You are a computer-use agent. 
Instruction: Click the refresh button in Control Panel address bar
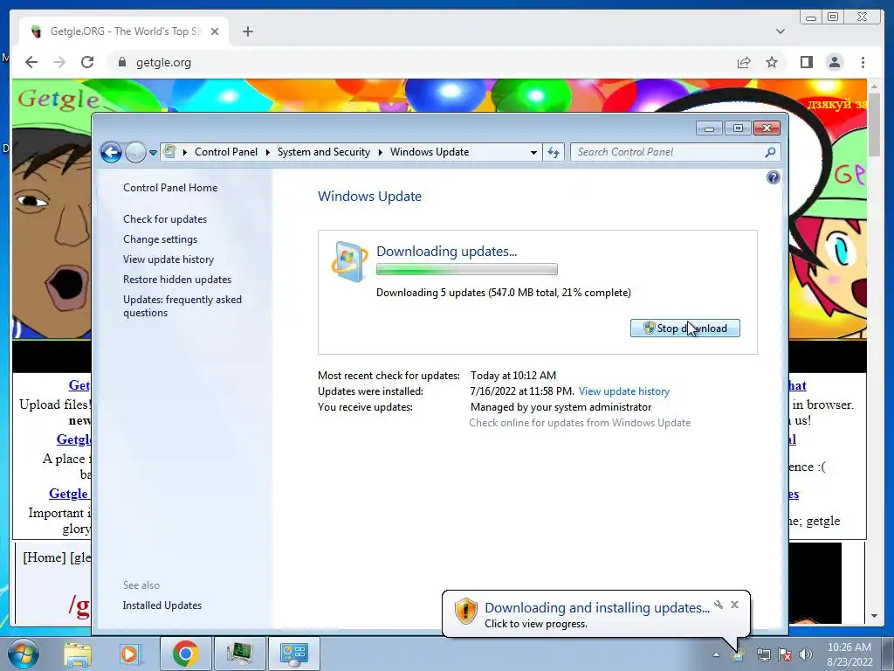click(x=553, y=152)
